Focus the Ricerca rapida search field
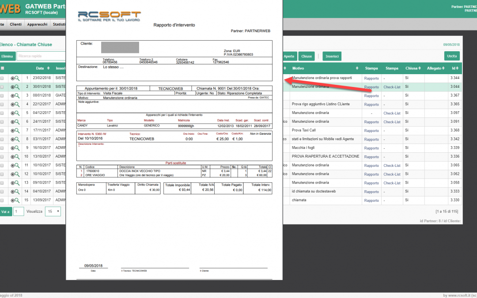Viewport: 477px width, 298px height. 41,56
